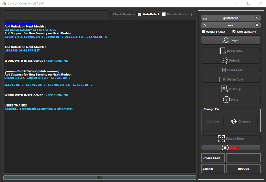Click the certificate icon on Write Cert
This screenshot has height=182, width=266.
pos(222,79)
